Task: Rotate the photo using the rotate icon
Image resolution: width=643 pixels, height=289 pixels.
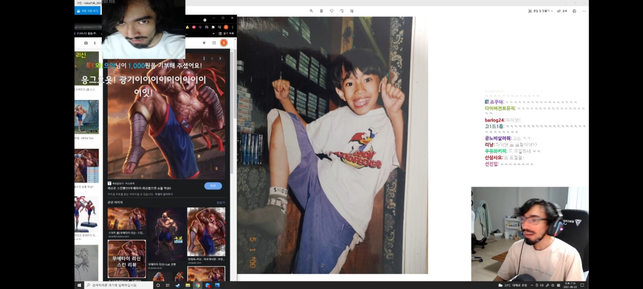Action: click(x=342, y=11)
